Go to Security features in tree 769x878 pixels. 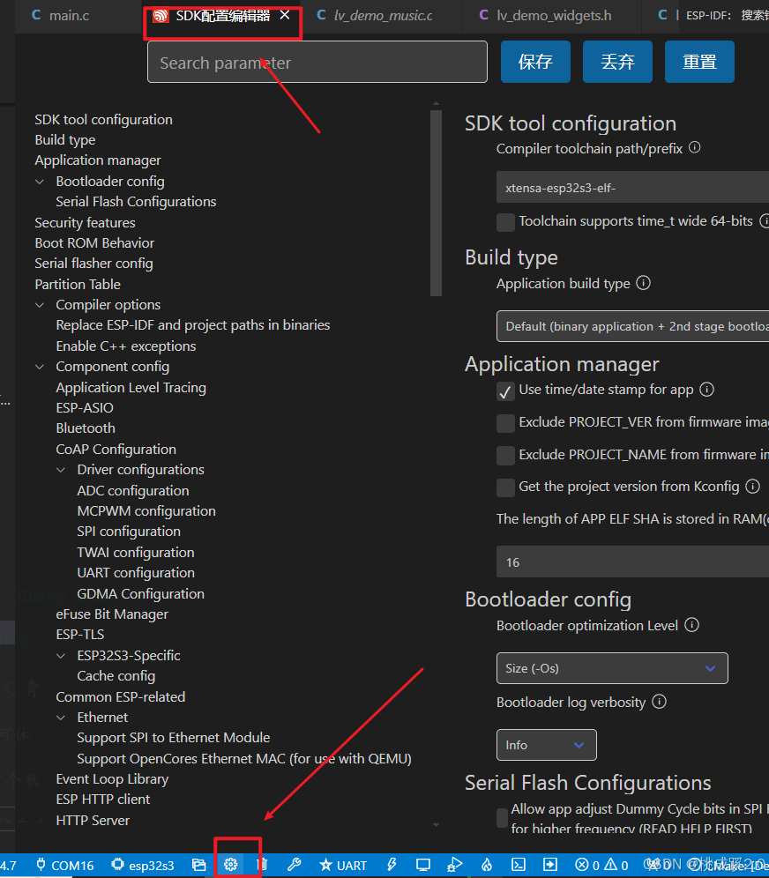pyautogui.click(x=85, y=222)
